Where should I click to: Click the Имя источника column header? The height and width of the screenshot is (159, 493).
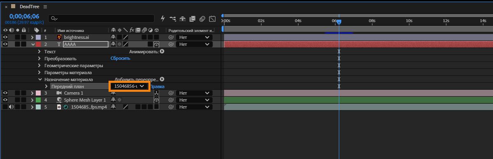pos(71,31)
